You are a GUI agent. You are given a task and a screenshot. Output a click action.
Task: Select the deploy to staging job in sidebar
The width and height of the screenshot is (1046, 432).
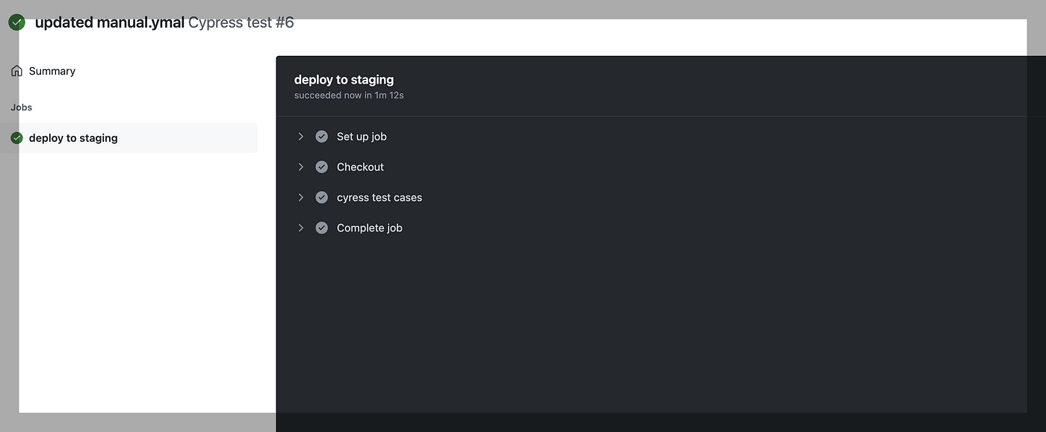pos(72,137)
